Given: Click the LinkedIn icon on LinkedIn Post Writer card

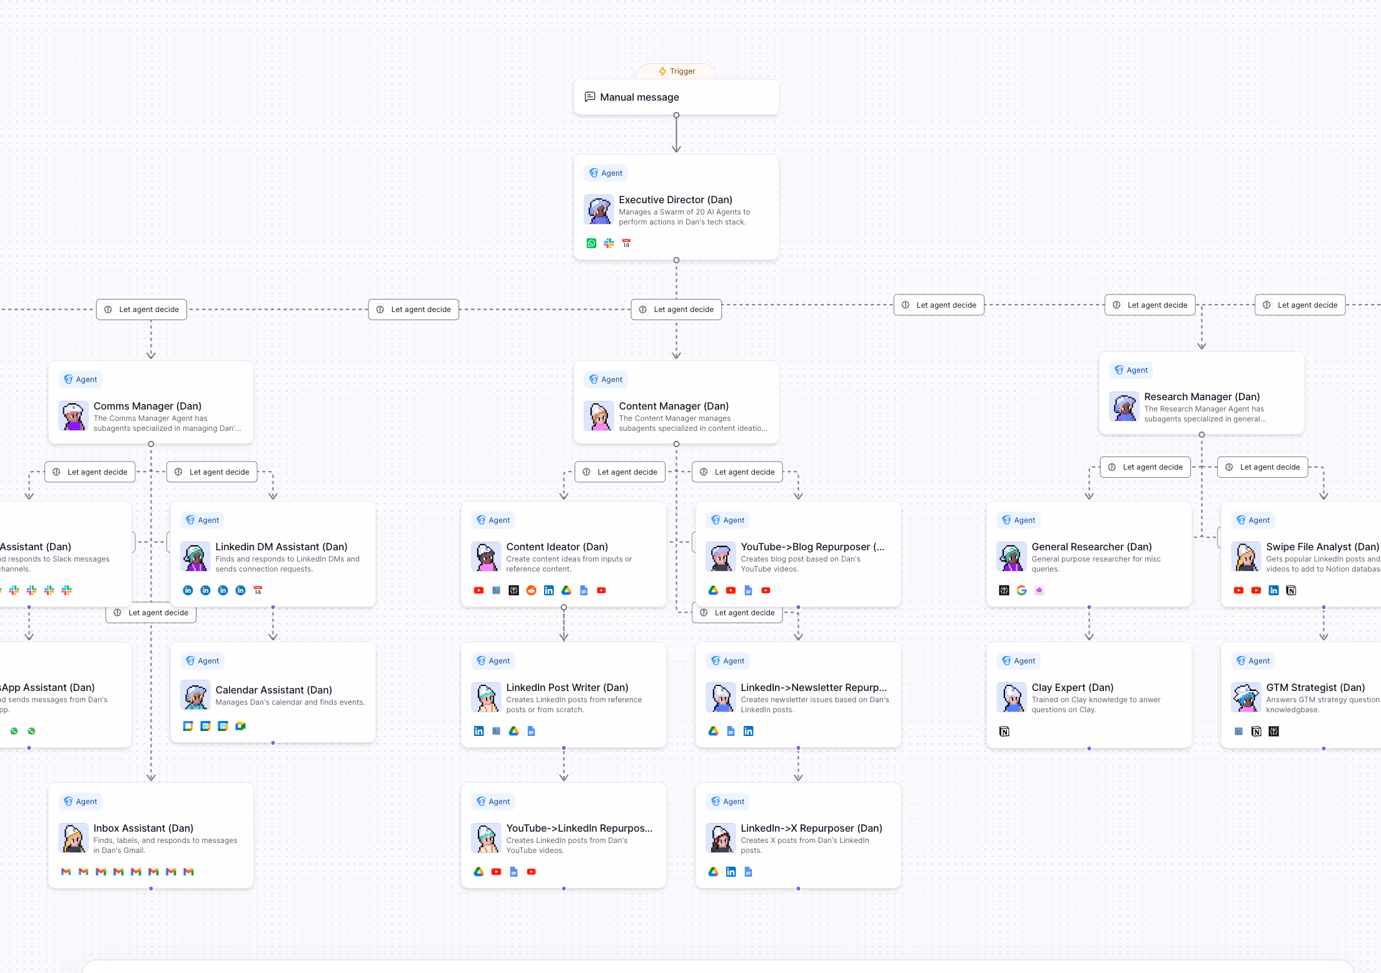Looking at the screenshot, I should pyautogui.click(x=478, y=731).
